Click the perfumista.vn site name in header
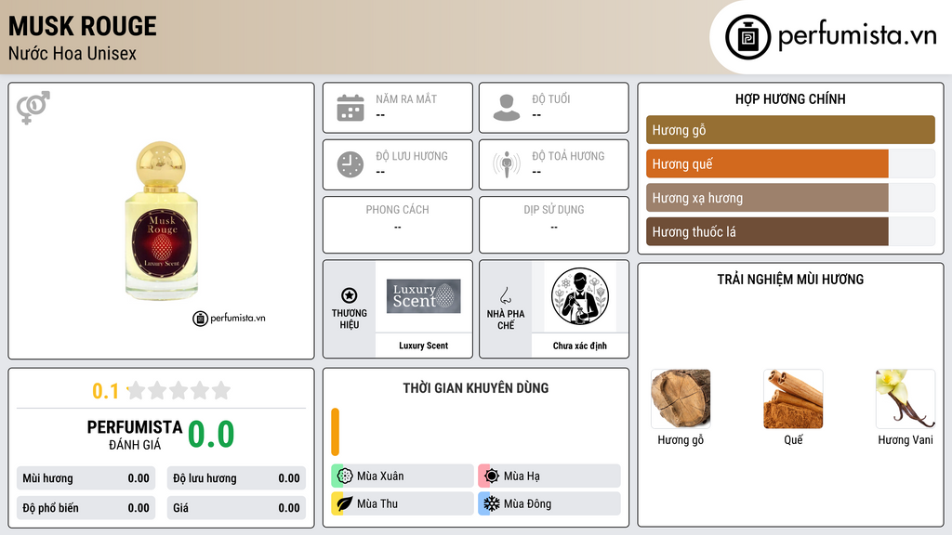This screenshot has width=952, height=535. (857, 35)
